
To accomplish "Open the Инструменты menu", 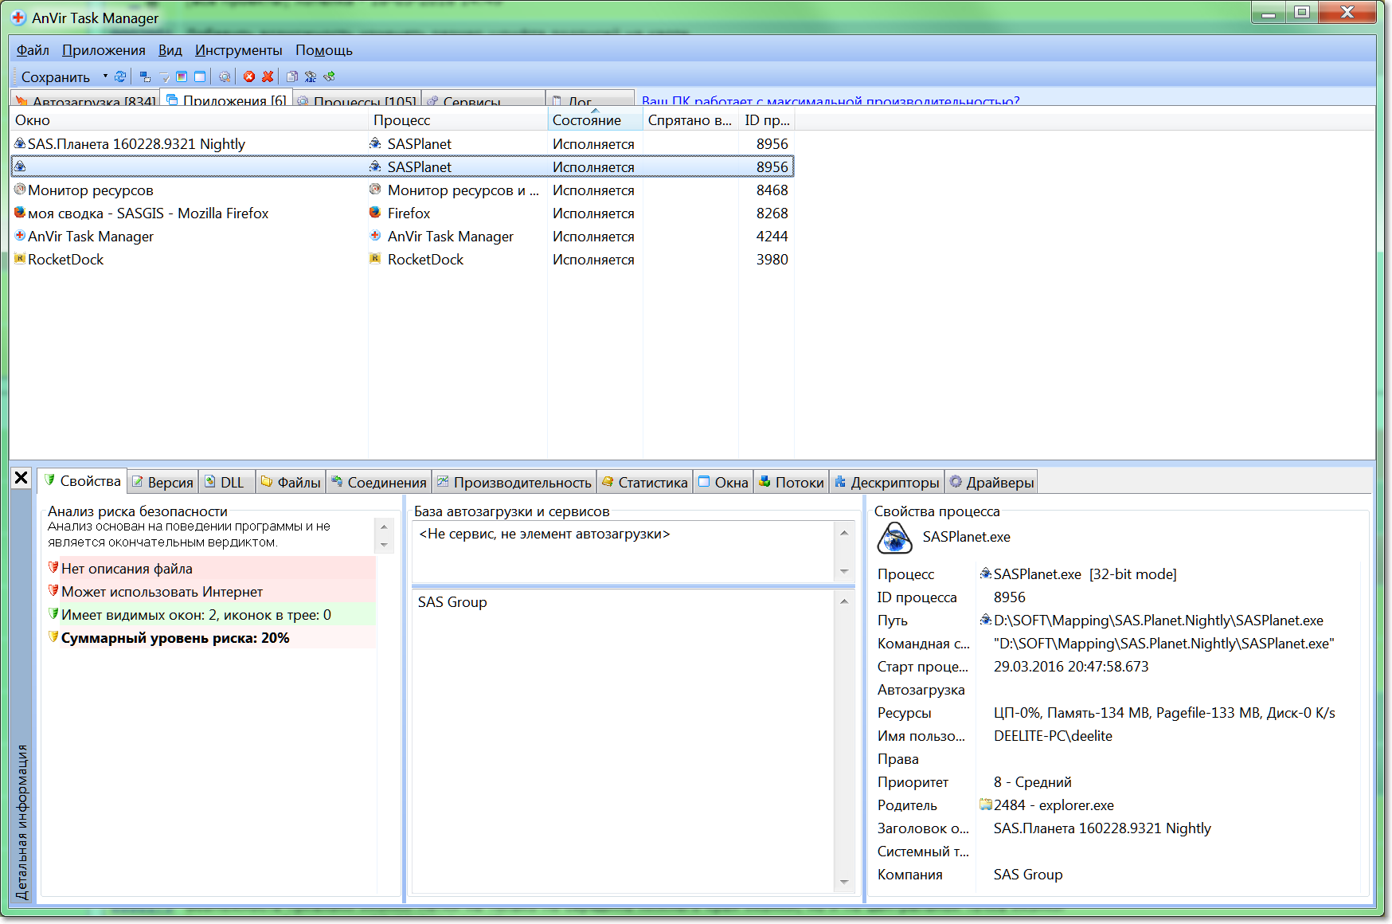I will coord(238,50).
